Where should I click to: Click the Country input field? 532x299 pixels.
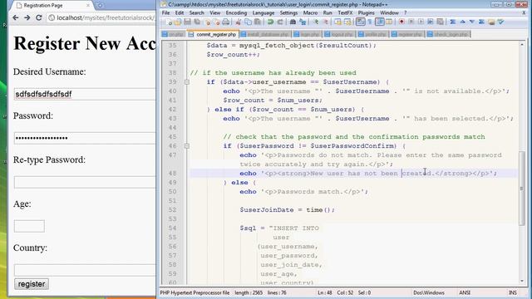coord(85,270)
